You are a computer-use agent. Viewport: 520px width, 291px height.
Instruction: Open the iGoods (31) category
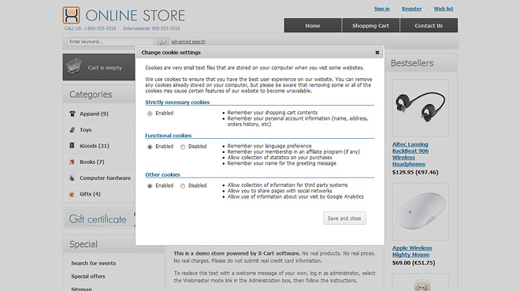pyautogui.click(x=95, y=146)
